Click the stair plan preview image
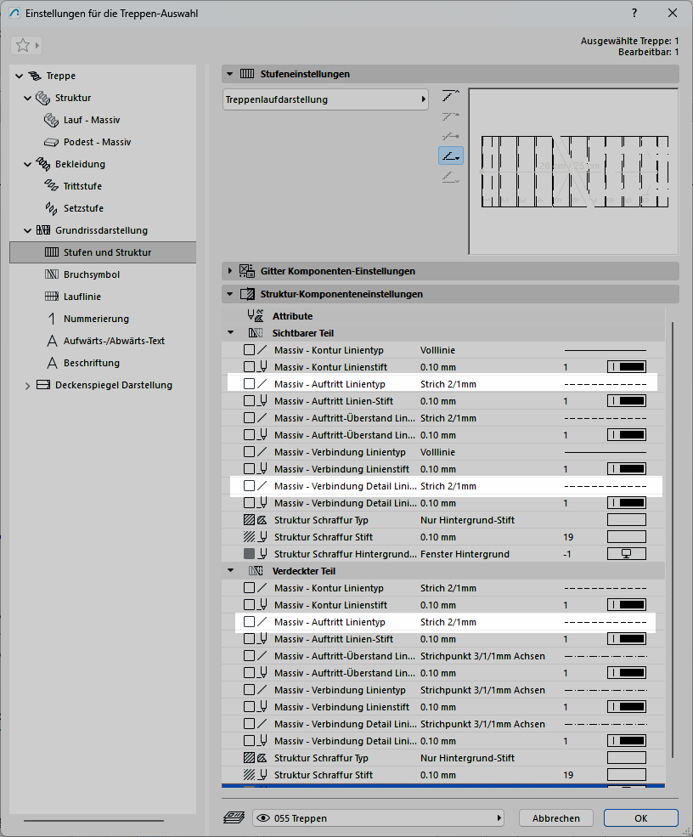 (573, 171)
